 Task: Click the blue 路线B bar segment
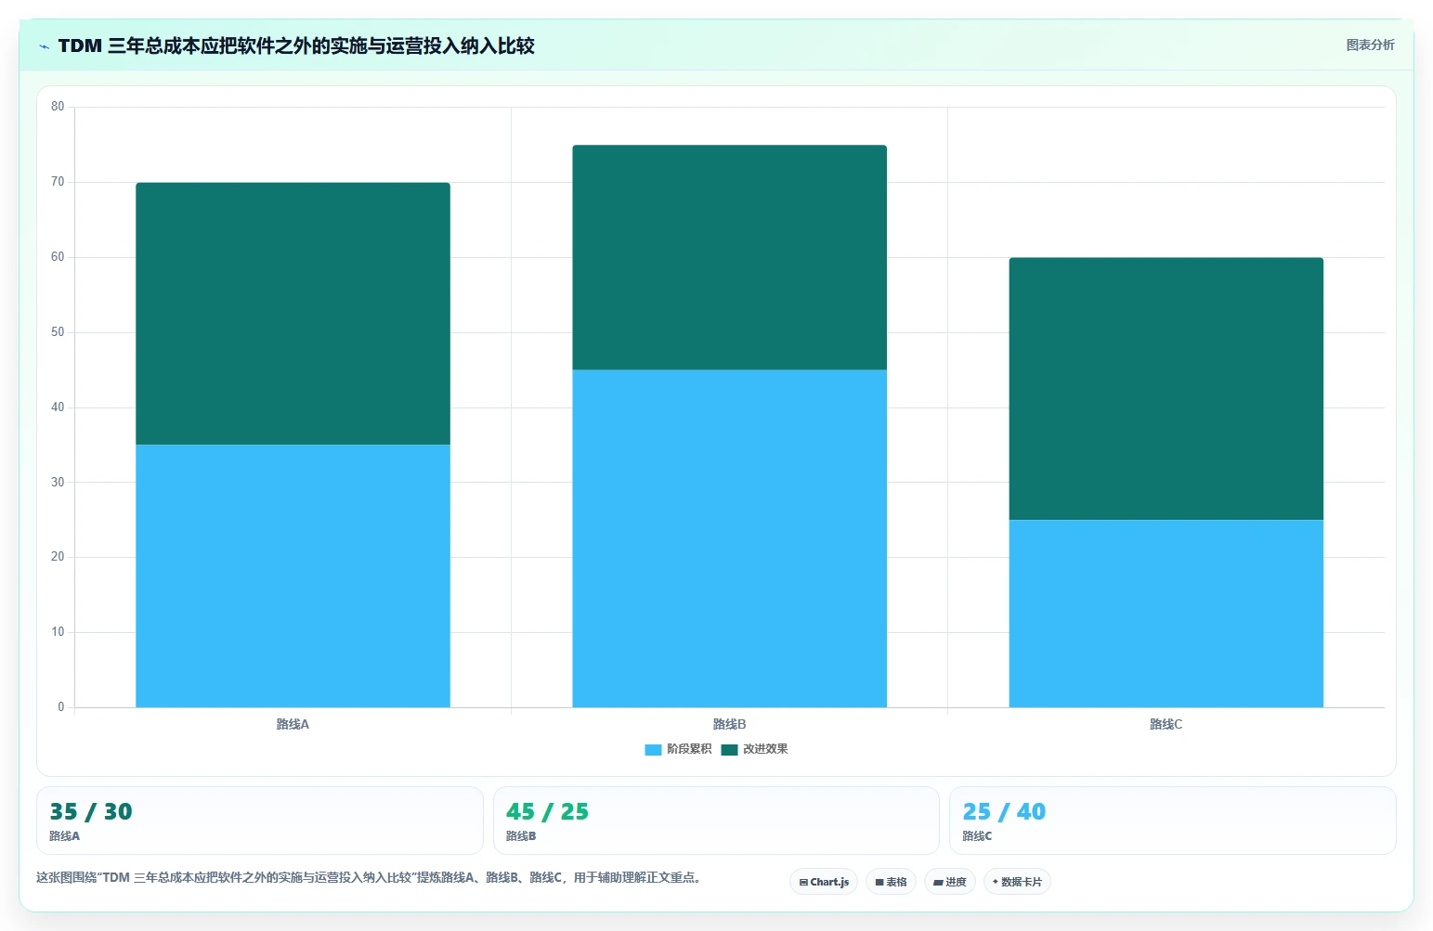tap(729, 538)
